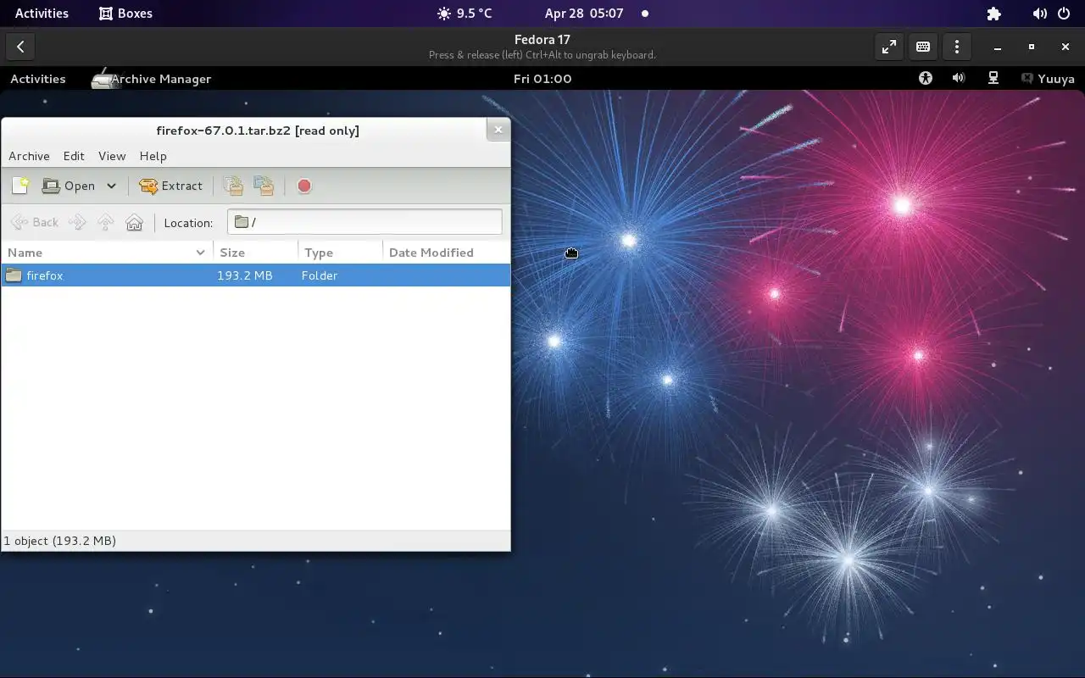The height and width of the screenshot is (678, 1085).
Task: Click the guest Activities button in Fedora
Action: coord(37,79)
